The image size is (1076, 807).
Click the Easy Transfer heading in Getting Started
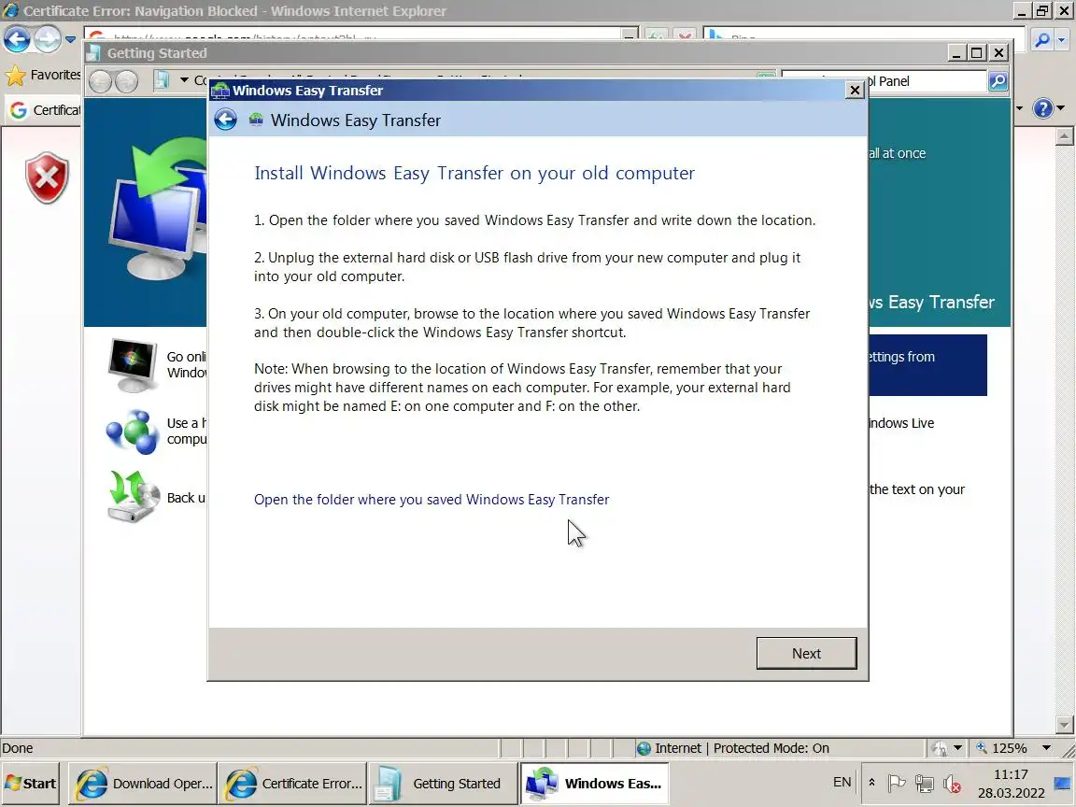[x=932, y=302]
